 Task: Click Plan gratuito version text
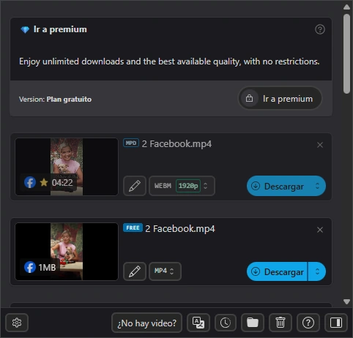(x=69, y=99)
